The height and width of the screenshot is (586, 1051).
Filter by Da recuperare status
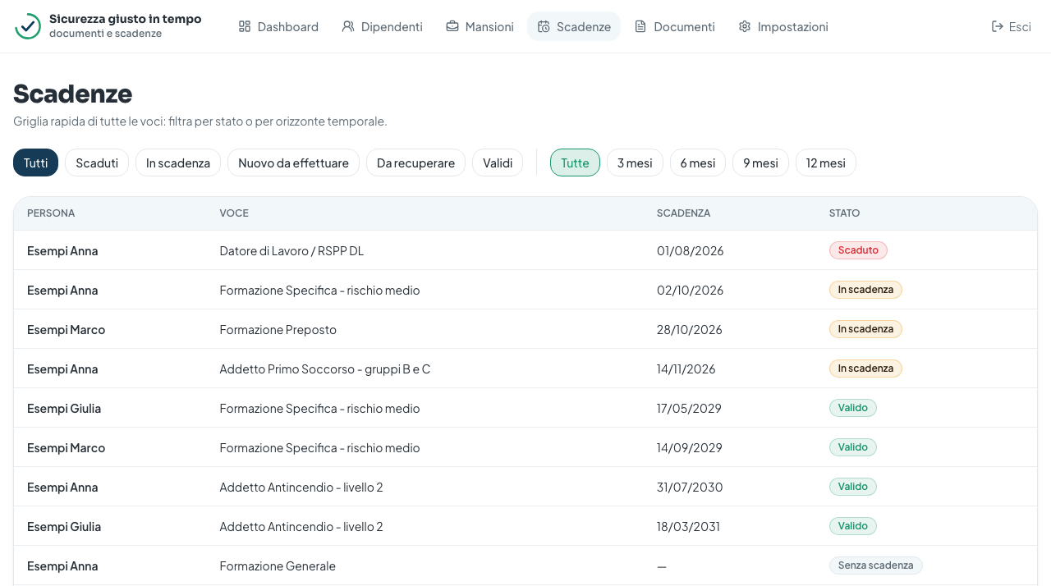click(415, 163)
